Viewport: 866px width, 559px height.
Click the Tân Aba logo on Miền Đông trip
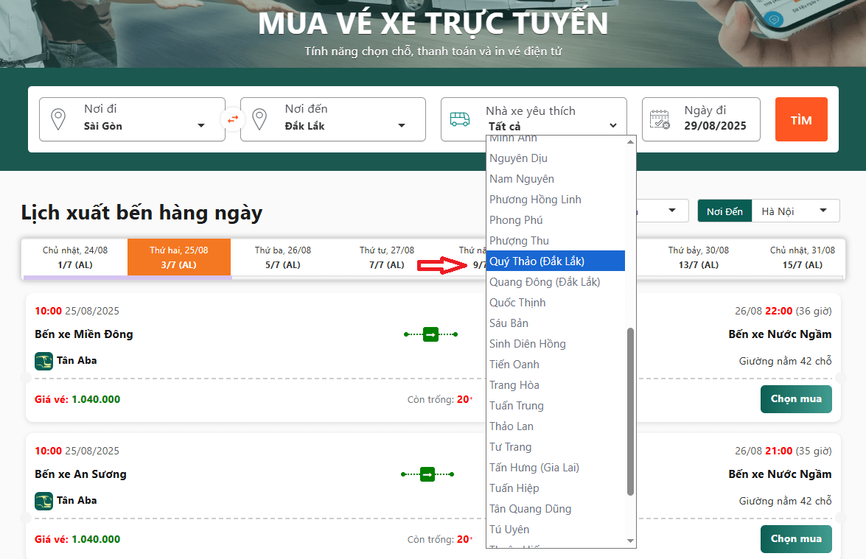point(43,361)
